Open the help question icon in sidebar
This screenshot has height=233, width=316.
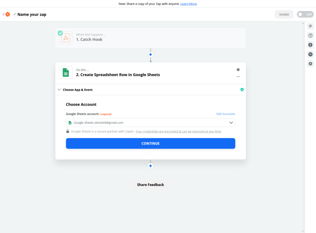310,36
